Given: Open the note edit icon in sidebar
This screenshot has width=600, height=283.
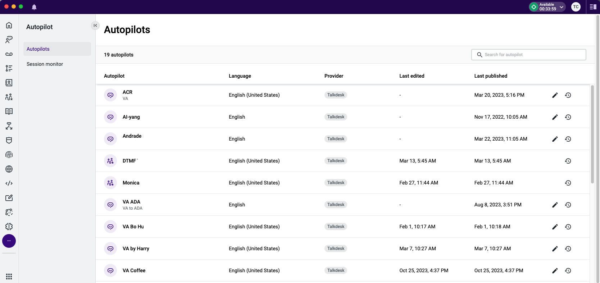Looking at the screenshot, I should (9, 198).
